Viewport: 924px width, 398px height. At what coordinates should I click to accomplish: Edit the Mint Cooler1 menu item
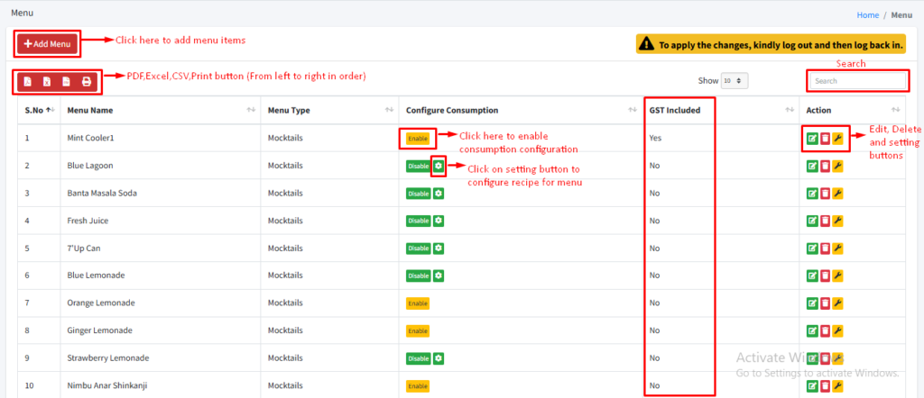point(813,139)
